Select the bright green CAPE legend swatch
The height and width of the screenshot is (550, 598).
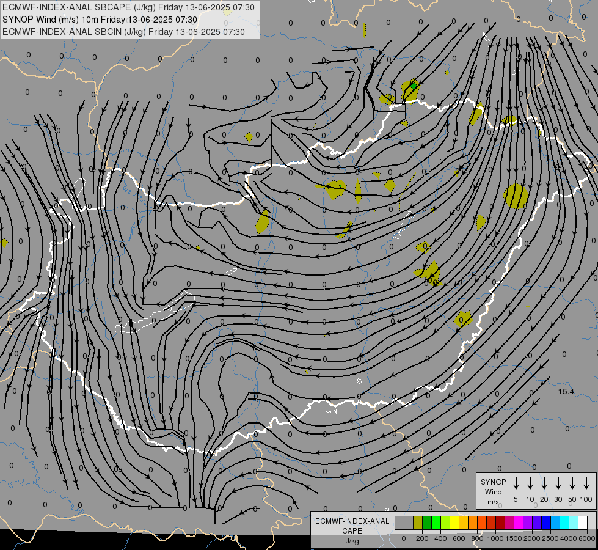coord(436,523)
